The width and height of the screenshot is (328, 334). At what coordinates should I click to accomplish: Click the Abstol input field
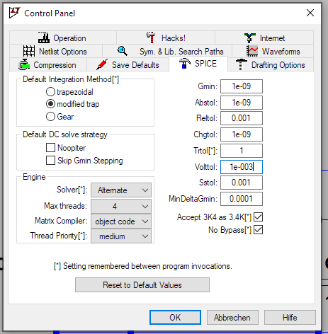242,103
